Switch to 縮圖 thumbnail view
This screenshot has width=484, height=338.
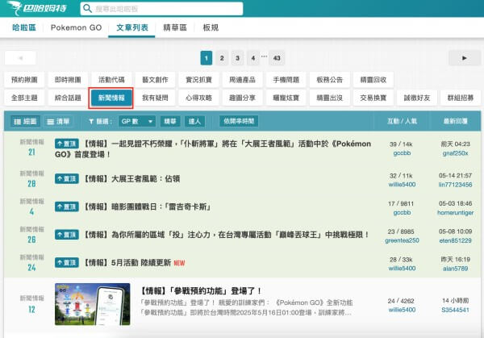[25, 121]
